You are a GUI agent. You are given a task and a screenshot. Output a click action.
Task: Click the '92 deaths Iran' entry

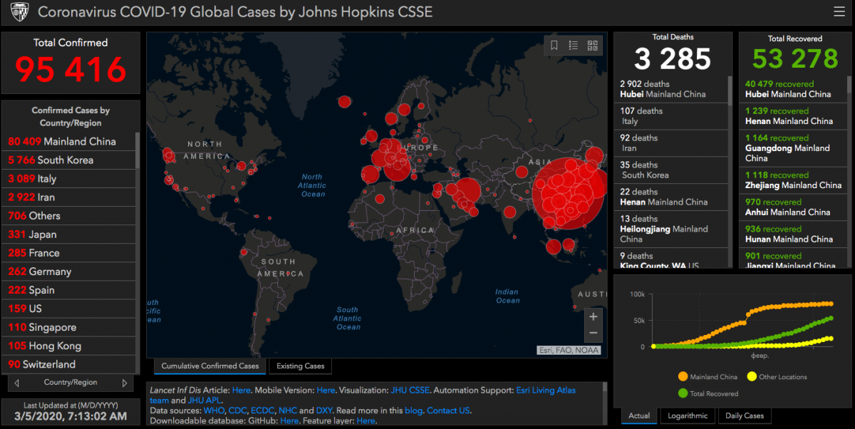pos(670,143)
